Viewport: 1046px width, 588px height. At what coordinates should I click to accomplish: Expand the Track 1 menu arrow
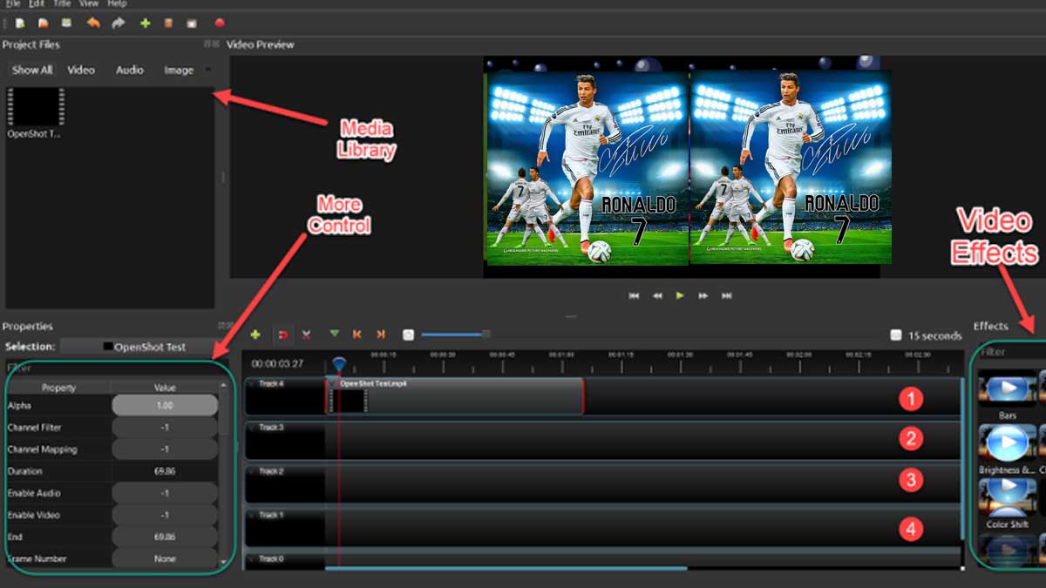(252, 515)
